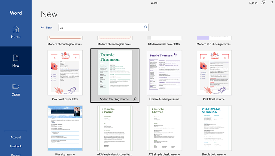The image size is (275, 156).
Task: Open the Blue sky resume thumbnail
Action: 65,128
